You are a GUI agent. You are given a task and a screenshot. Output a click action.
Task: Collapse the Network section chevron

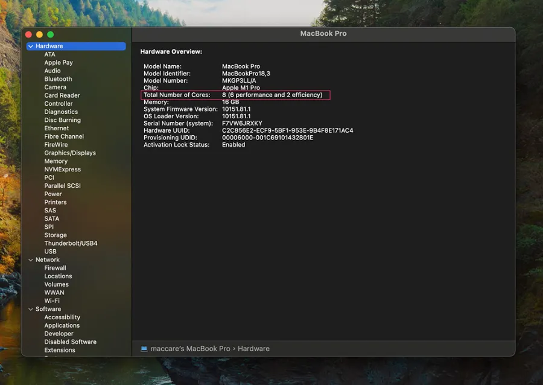[31, 259]
